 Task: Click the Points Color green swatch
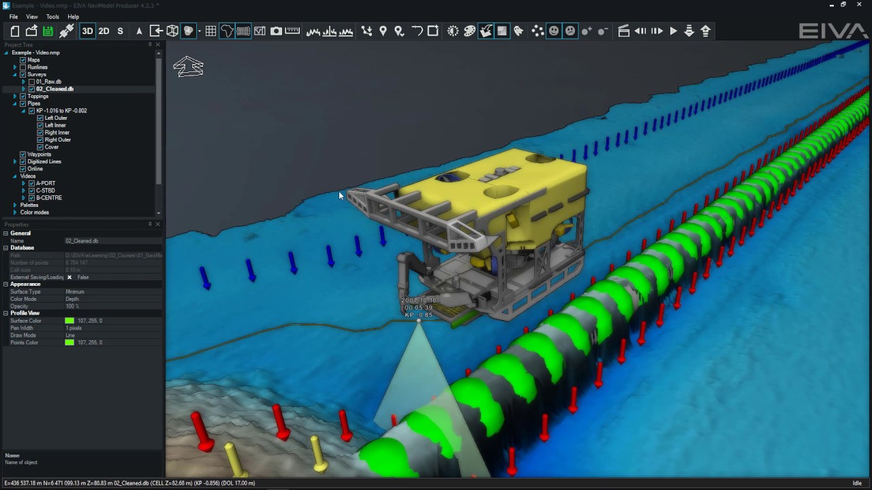click(69, 343)
